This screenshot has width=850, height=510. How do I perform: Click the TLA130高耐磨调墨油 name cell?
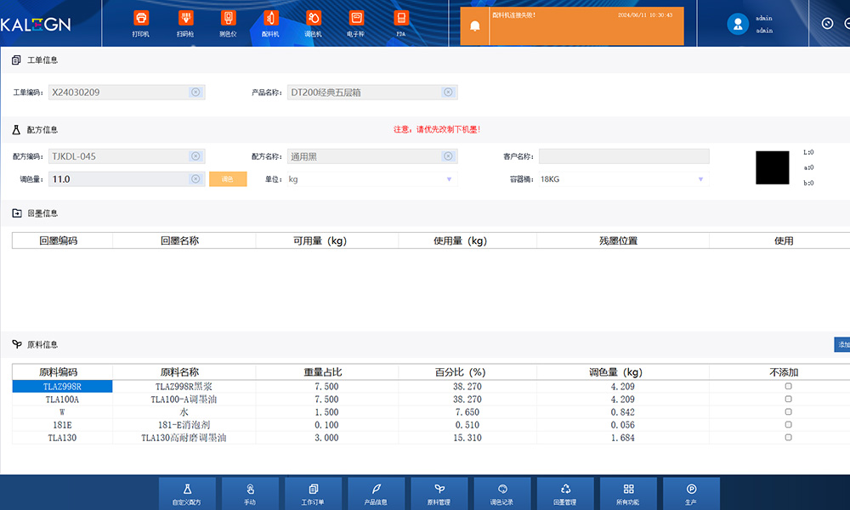pyautogui.click(x=184, y=438)
